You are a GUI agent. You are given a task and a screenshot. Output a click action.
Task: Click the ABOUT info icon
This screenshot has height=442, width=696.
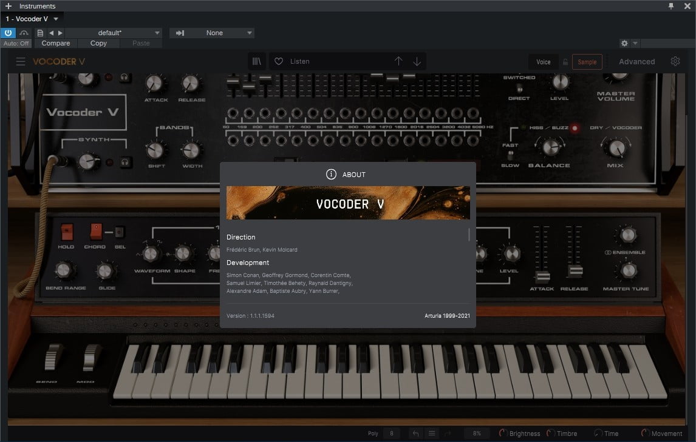pos(331,174)
